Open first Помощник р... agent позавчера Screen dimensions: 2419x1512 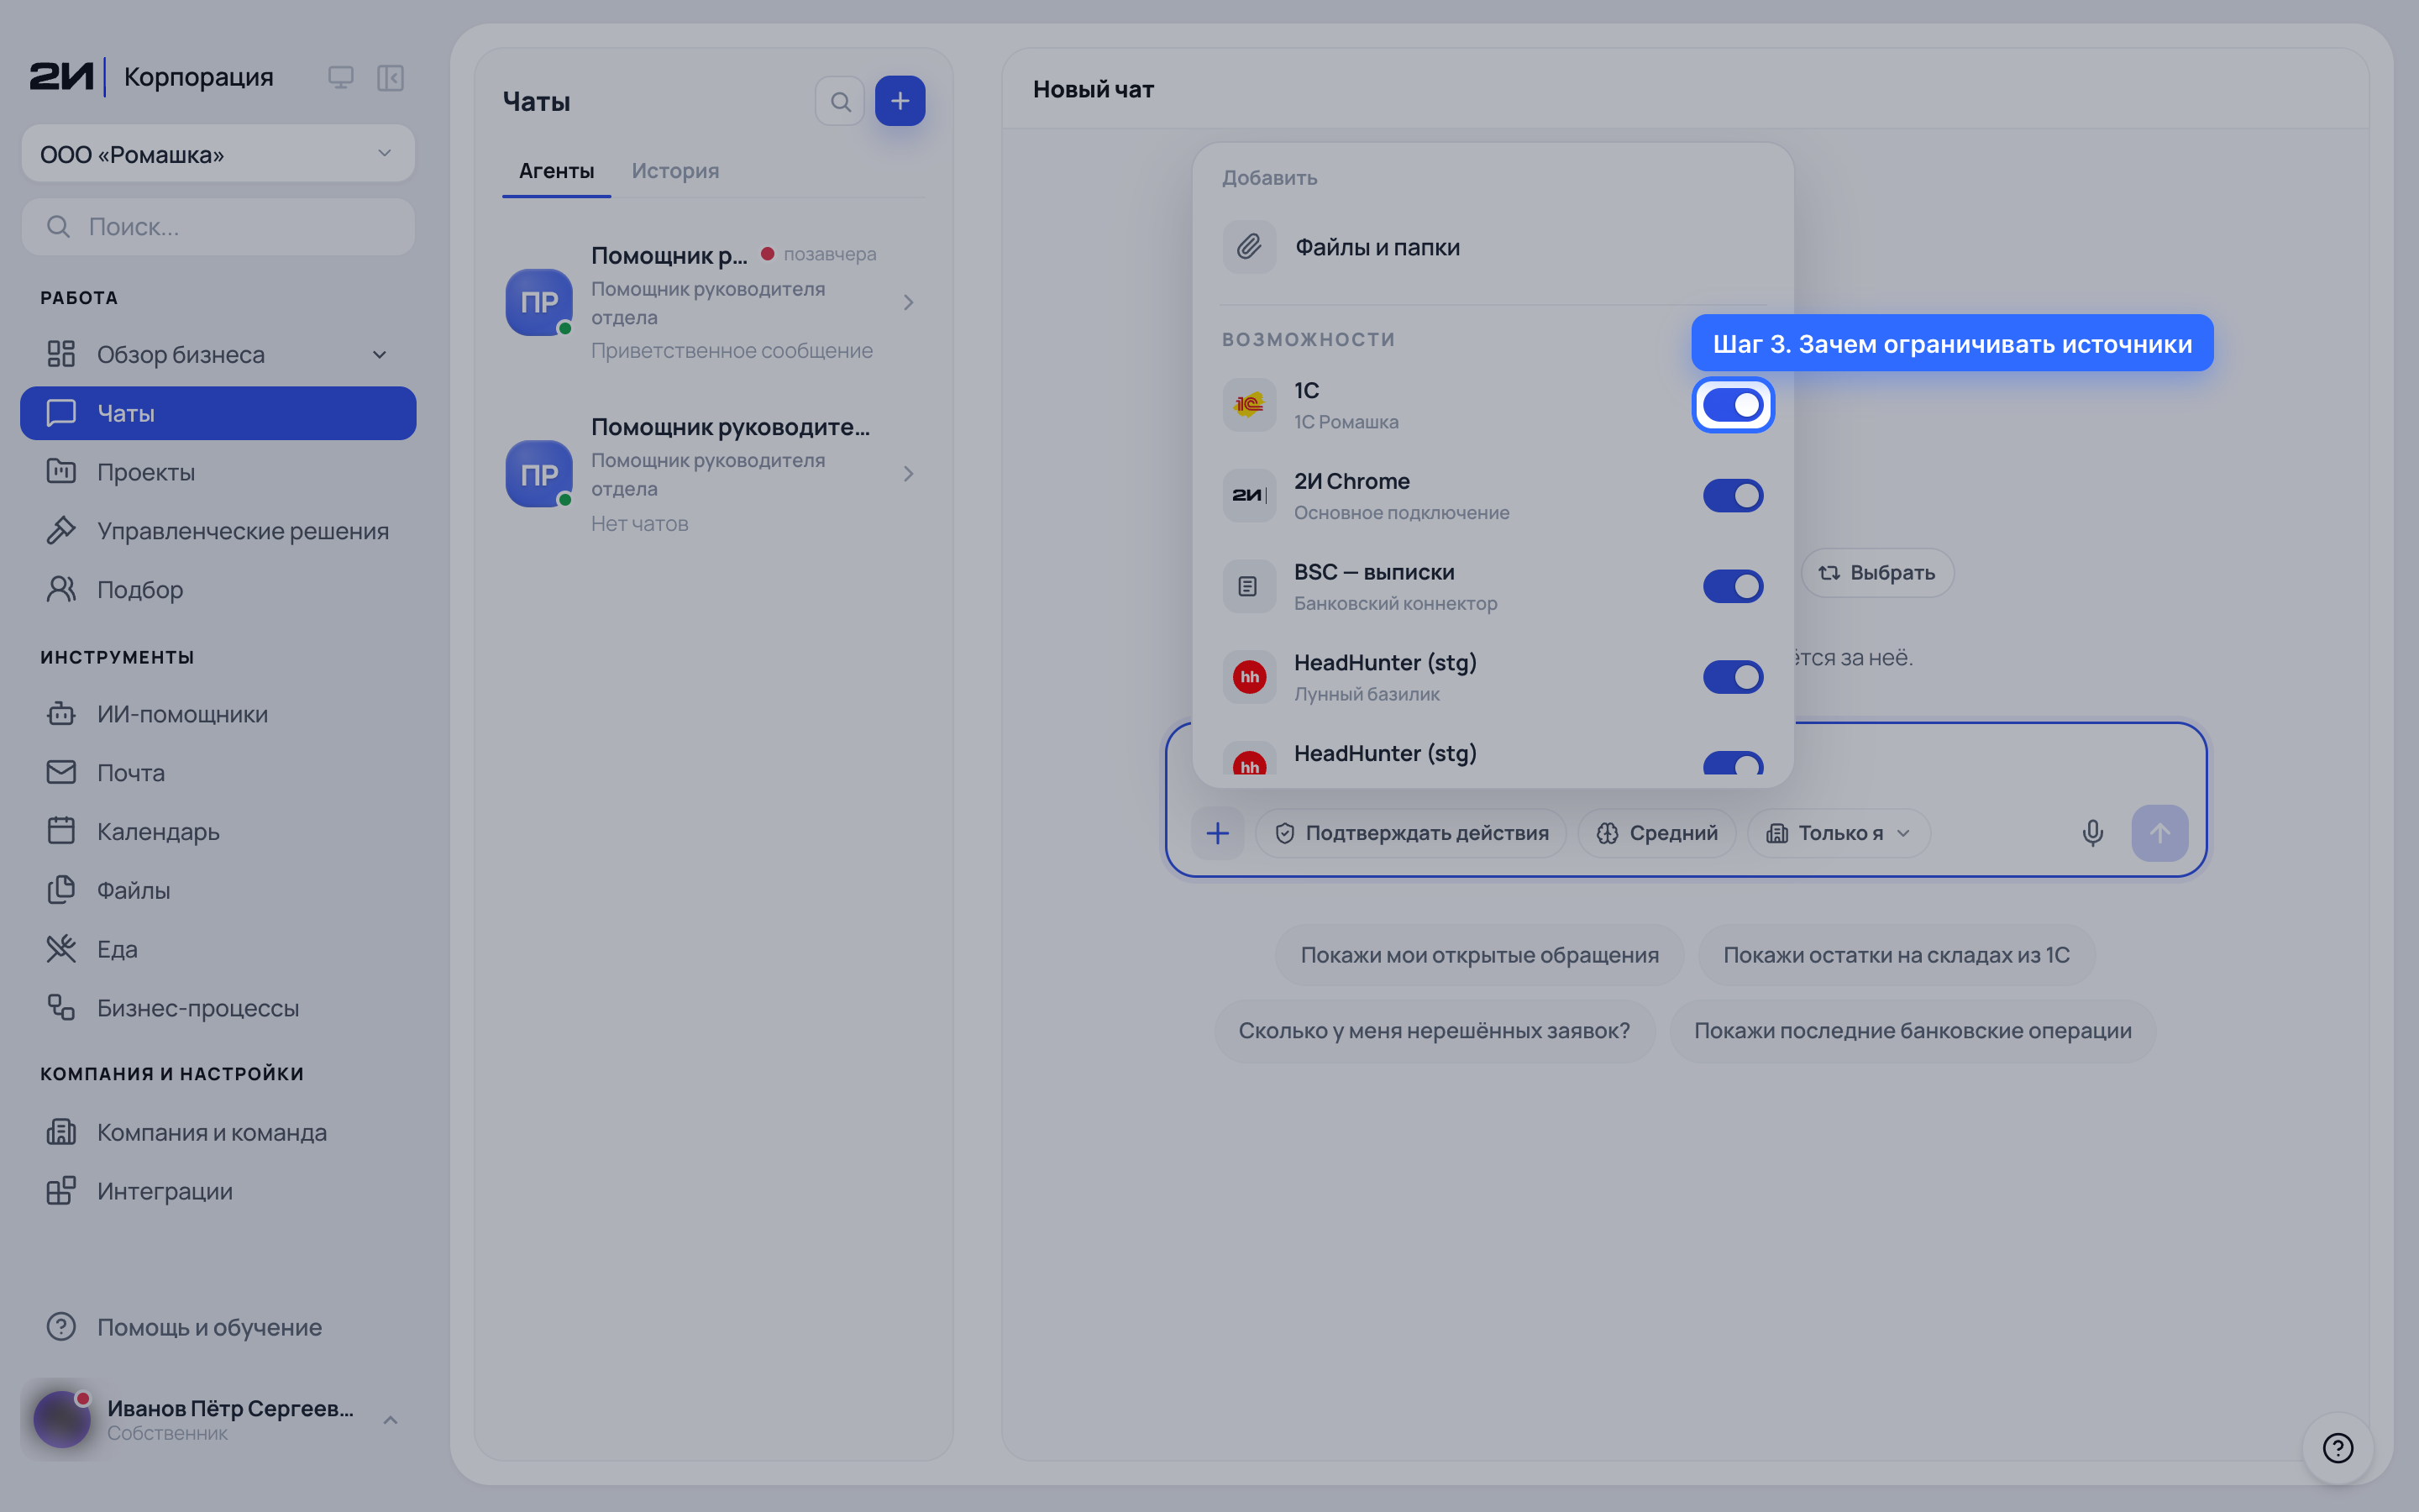714,302
